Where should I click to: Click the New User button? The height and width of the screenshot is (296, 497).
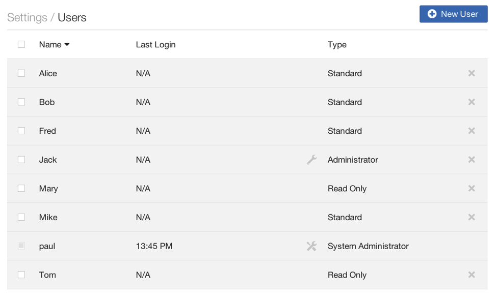[453, 14]
